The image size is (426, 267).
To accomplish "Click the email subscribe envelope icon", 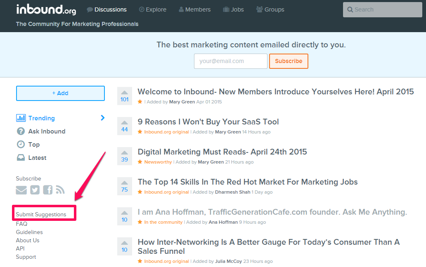I will point(21,190).
